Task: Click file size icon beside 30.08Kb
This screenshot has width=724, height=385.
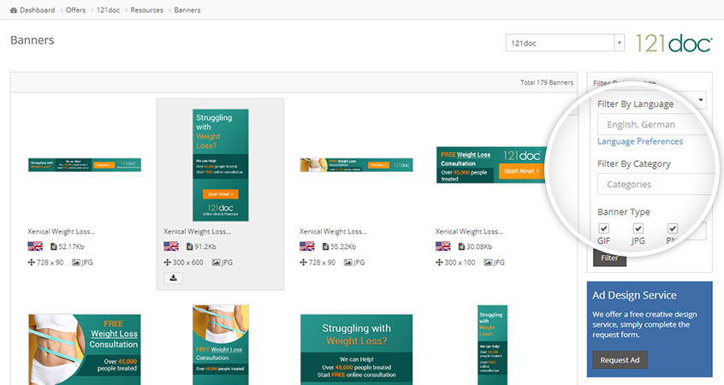Action: click(x=461, y=246)
